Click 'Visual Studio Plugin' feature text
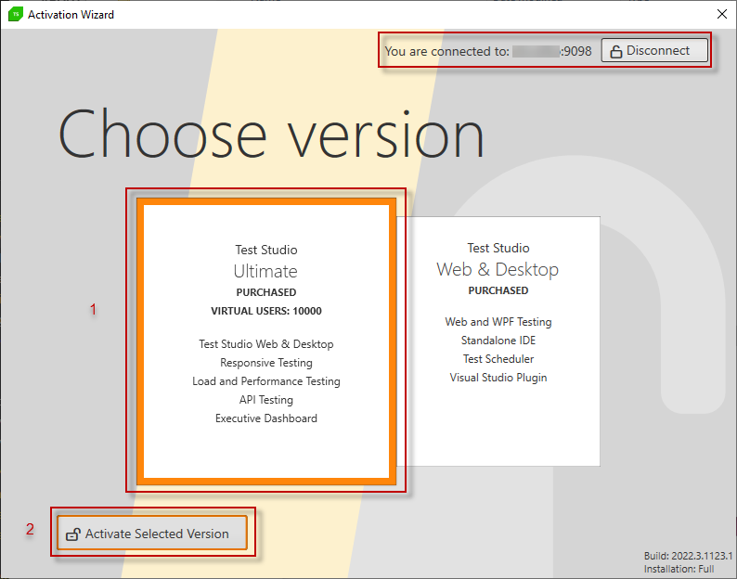Screen dimensions: 737x579 498,378
